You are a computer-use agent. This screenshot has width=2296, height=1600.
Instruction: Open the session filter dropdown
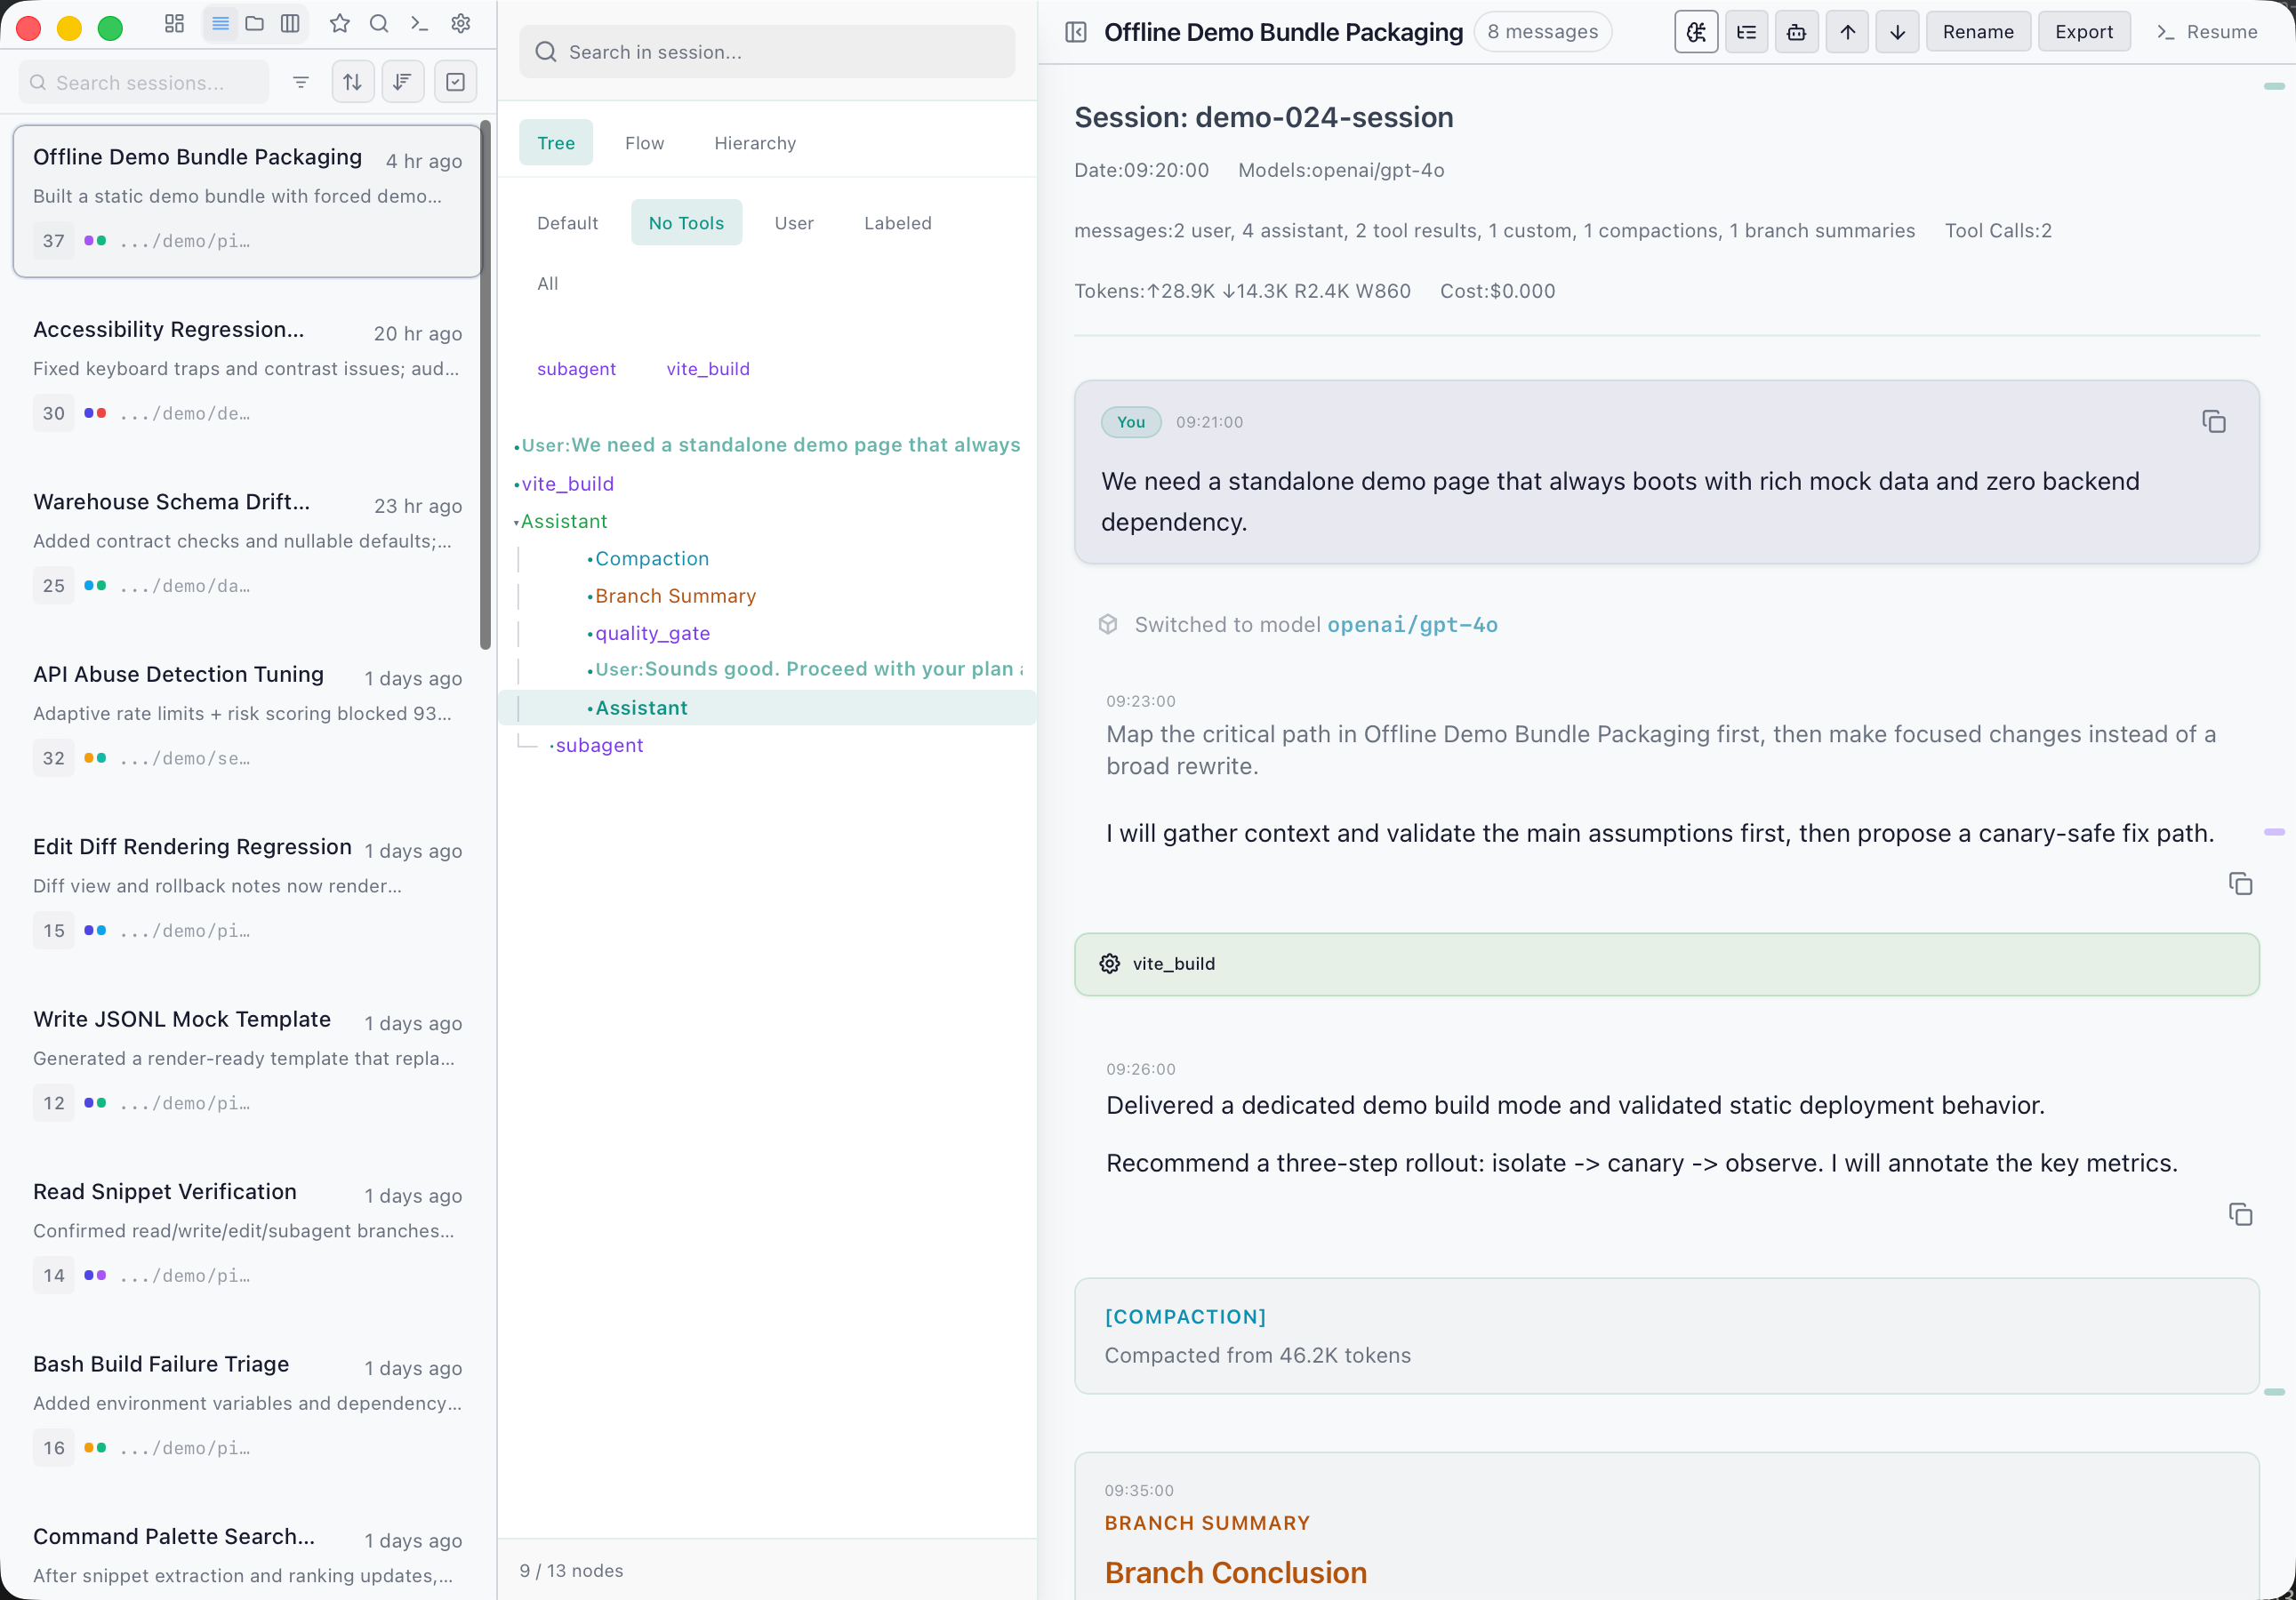point(300,82)
